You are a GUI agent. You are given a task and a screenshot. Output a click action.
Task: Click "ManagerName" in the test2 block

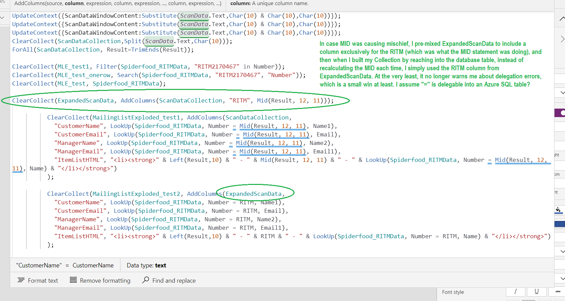point(77,219)
